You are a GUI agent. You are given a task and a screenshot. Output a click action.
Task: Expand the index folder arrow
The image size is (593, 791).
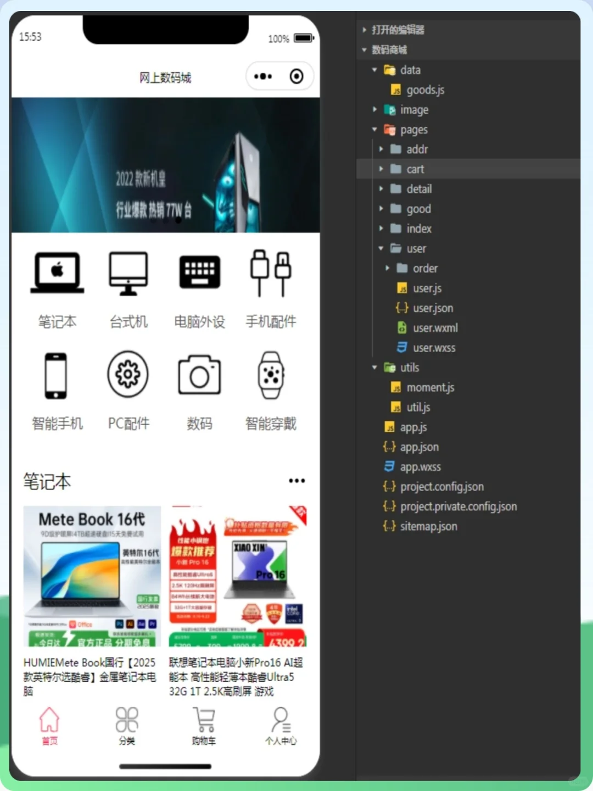[381, 228]
